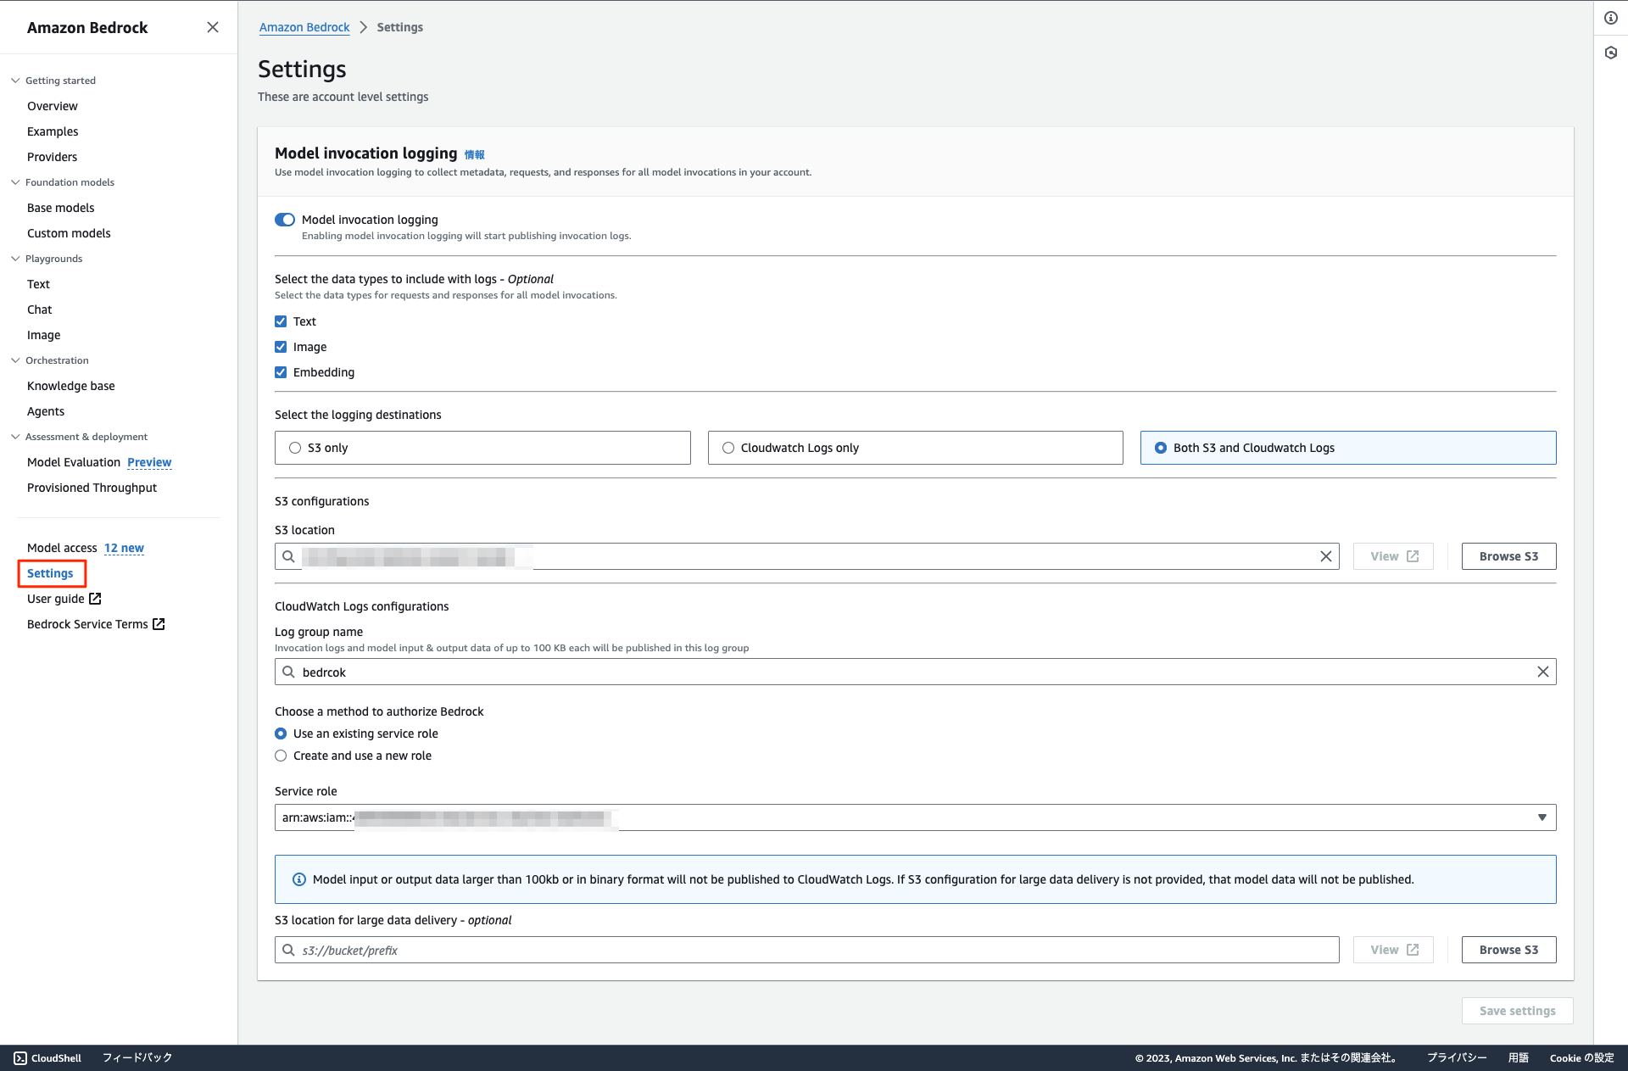
Task: Click View button for S3 location
Action: pyautogui.click(x=1393, y=556)
